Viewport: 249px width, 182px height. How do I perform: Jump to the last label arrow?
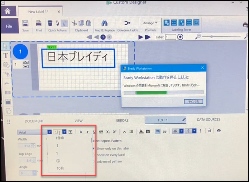[148, 37]
